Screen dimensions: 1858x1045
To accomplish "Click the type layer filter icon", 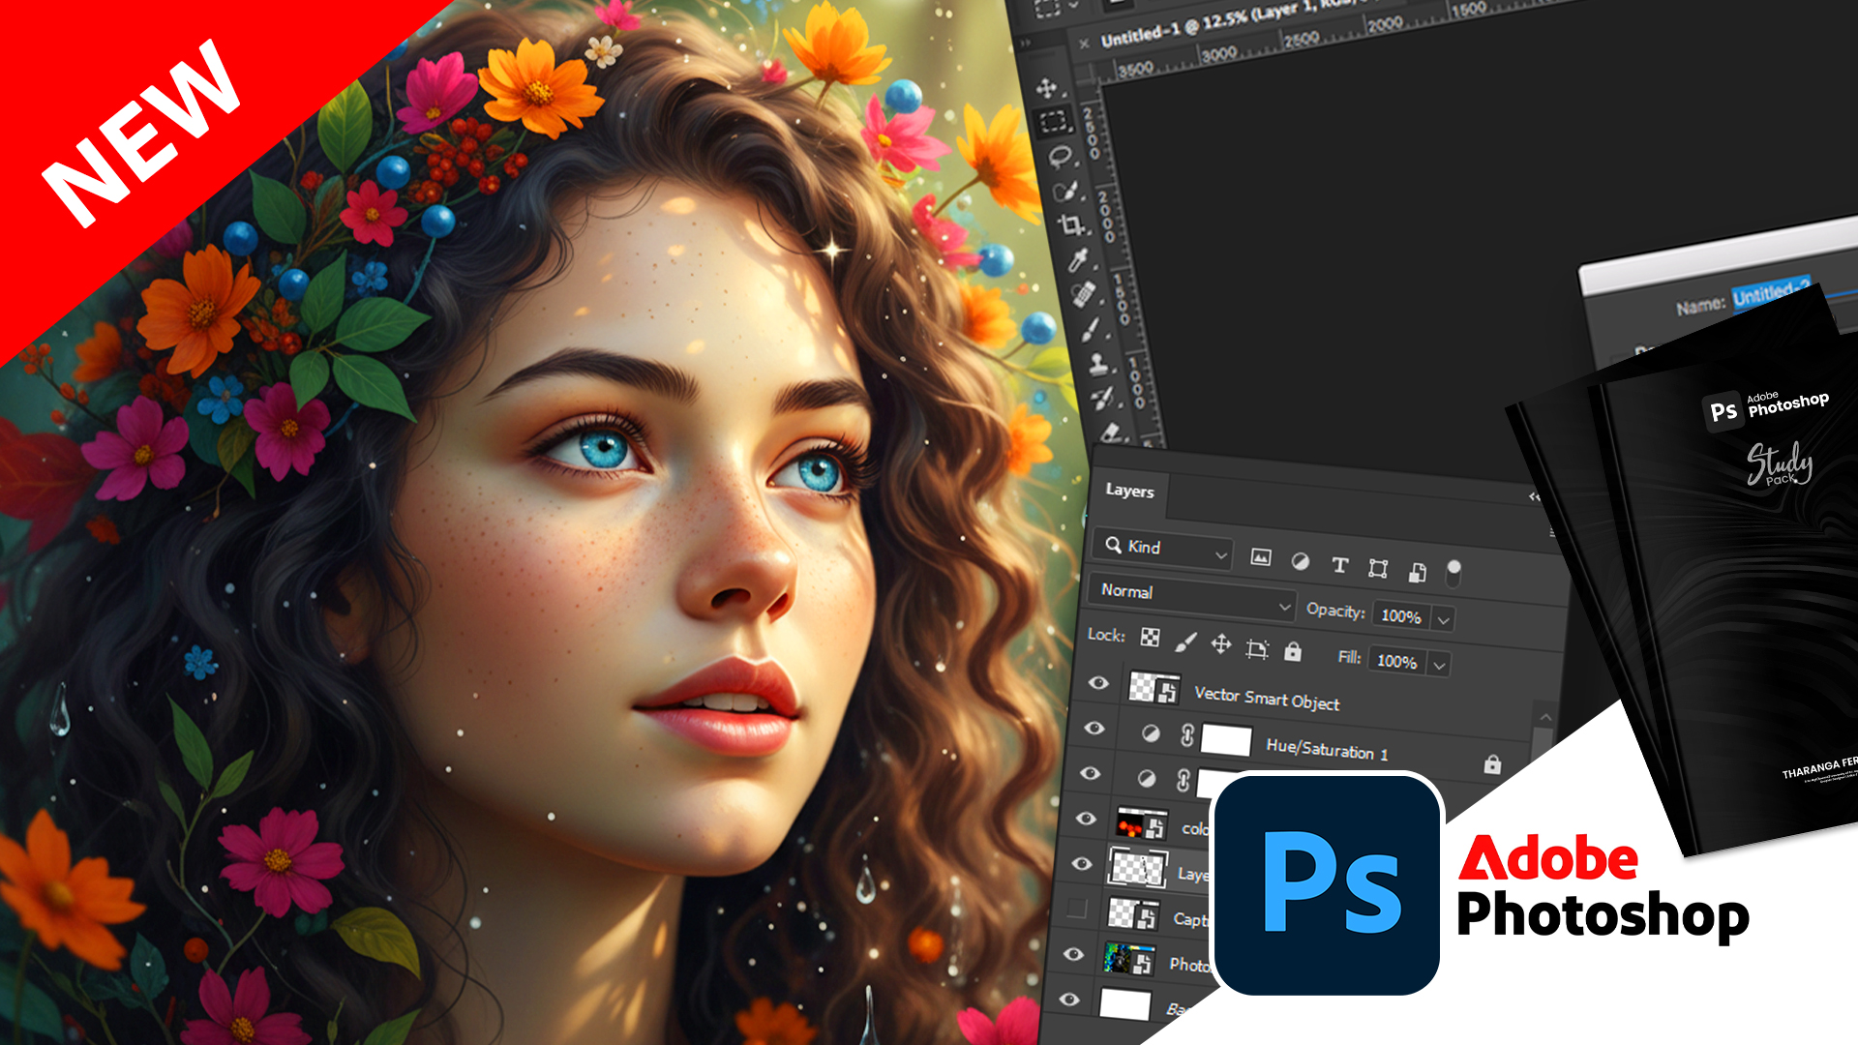I will [1339, 565].
